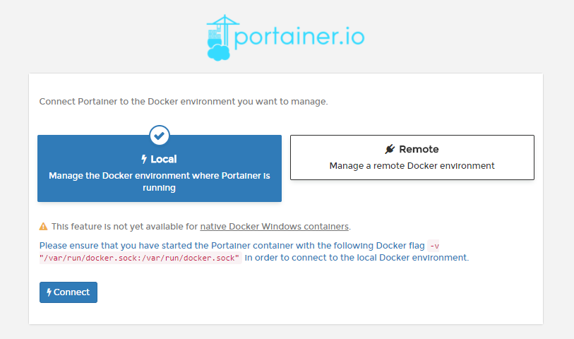The image size is (574, 339).
Task: Click the bolt icon inside Connect button
Action: click(49, 292)
